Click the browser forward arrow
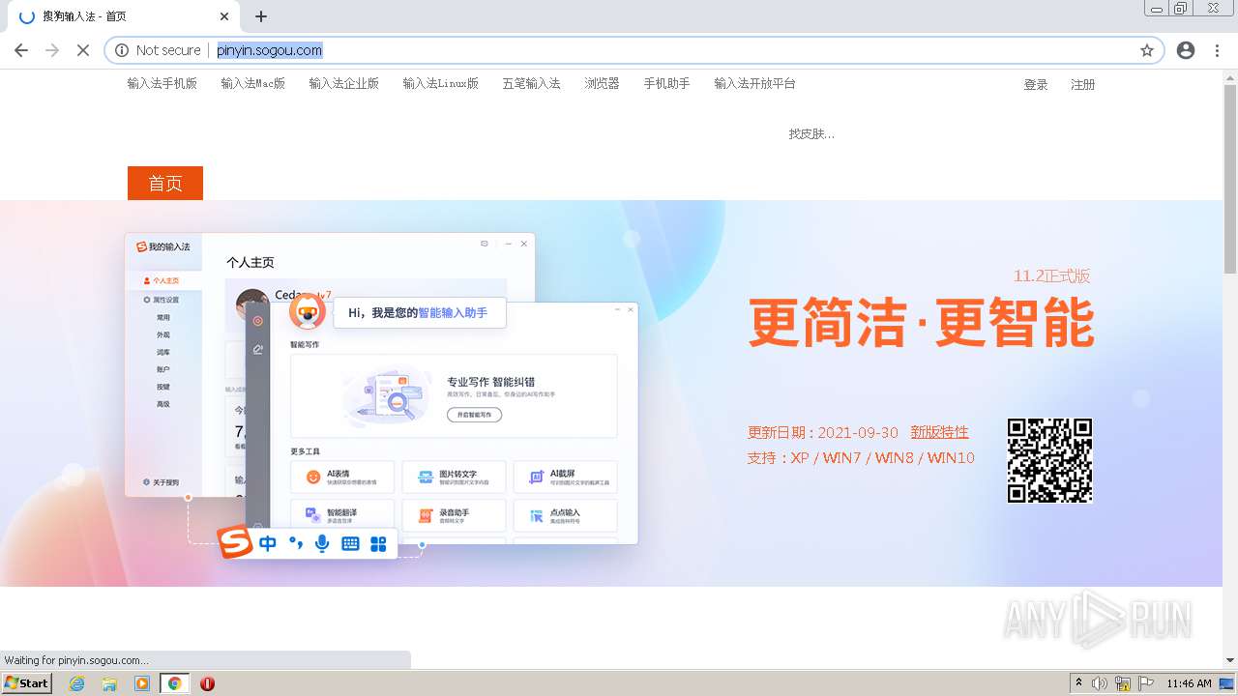 52,50
